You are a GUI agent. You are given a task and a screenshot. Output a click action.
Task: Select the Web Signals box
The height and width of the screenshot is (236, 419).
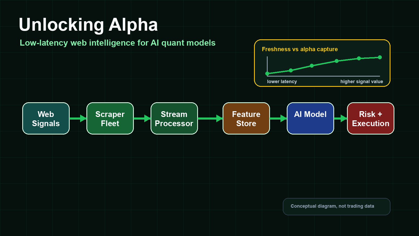point(46,119)
